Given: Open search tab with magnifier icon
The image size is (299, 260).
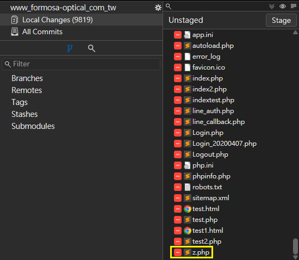Looking at the screenshot, I should (x=91, y=48).
